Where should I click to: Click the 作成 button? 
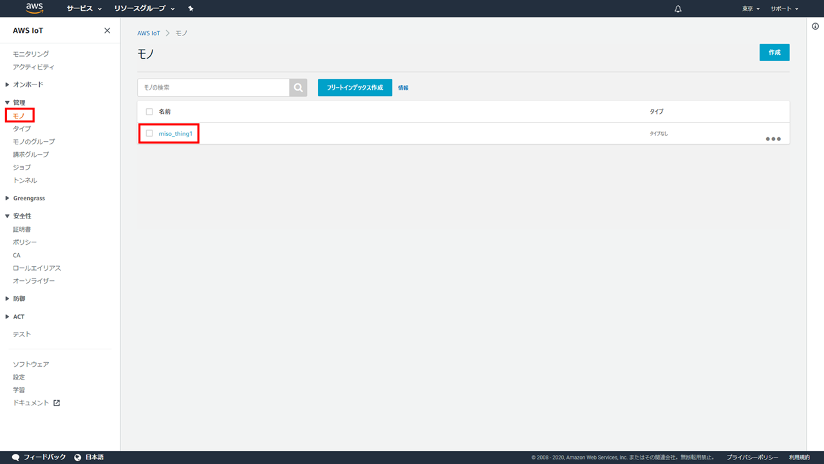pyautogui.click(x=774, y=53)
